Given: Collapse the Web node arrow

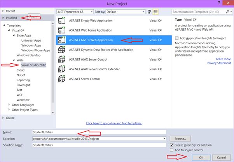Looking at the screenshot, I should 14,60.
